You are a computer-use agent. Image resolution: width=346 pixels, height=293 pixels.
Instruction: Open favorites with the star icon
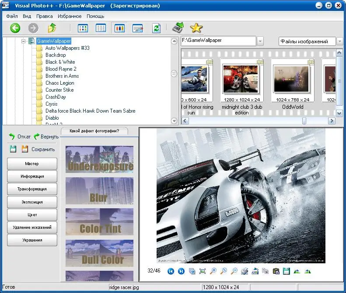click(x=196, y=28)
